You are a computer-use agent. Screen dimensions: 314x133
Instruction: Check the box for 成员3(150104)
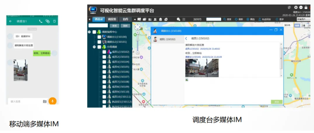104,62
